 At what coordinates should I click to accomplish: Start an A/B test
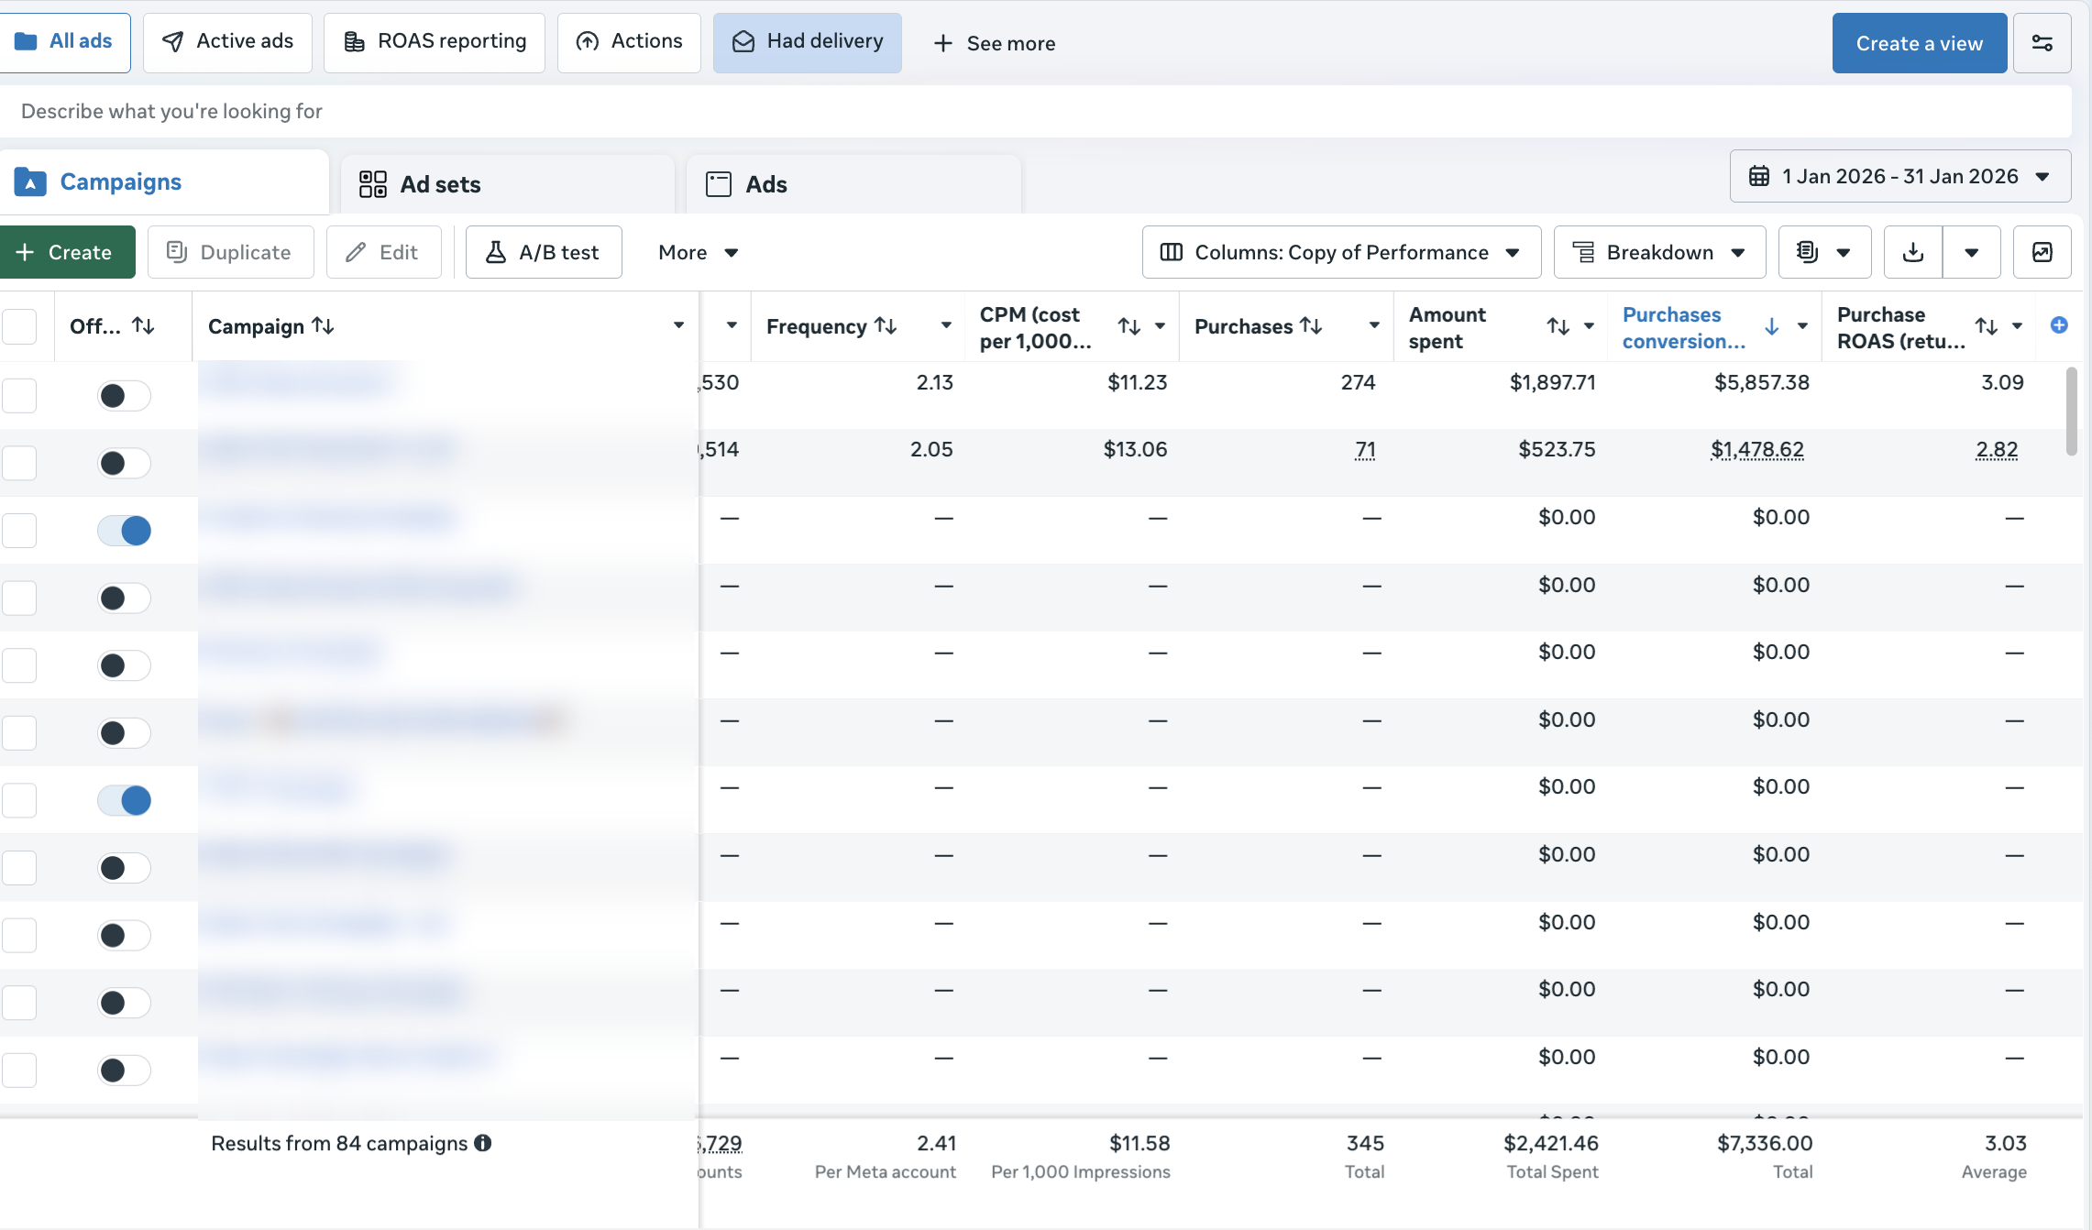[544, 252]
